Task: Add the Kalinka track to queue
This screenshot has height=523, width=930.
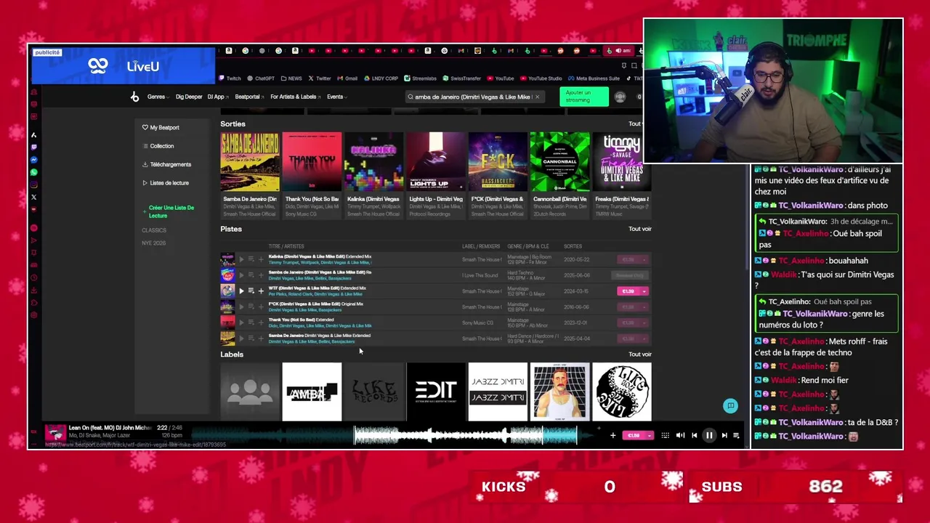Action: coord(251,259)
